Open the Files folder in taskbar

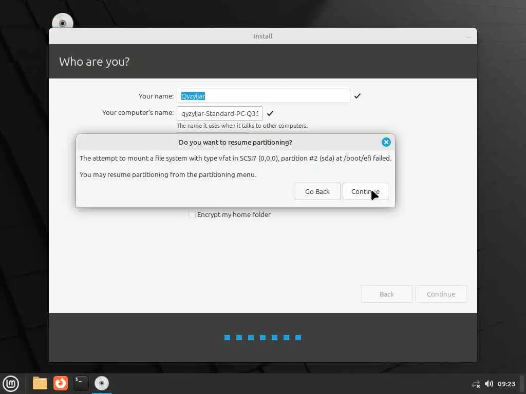40,383
